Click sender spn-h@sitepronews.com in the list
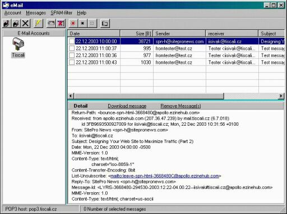Viewport: 287px width, 214px height. click(x=179, y=41)
